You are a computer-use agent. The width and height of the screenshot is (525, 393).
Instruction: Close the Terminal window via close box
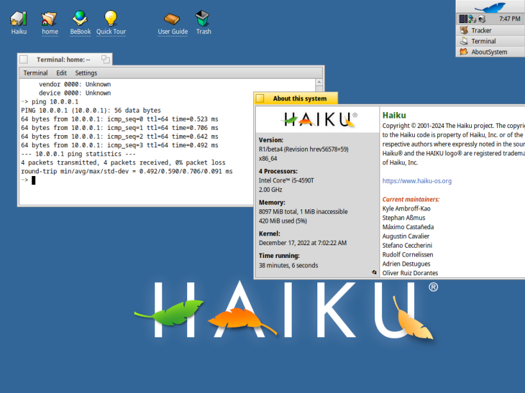point(24,60)
